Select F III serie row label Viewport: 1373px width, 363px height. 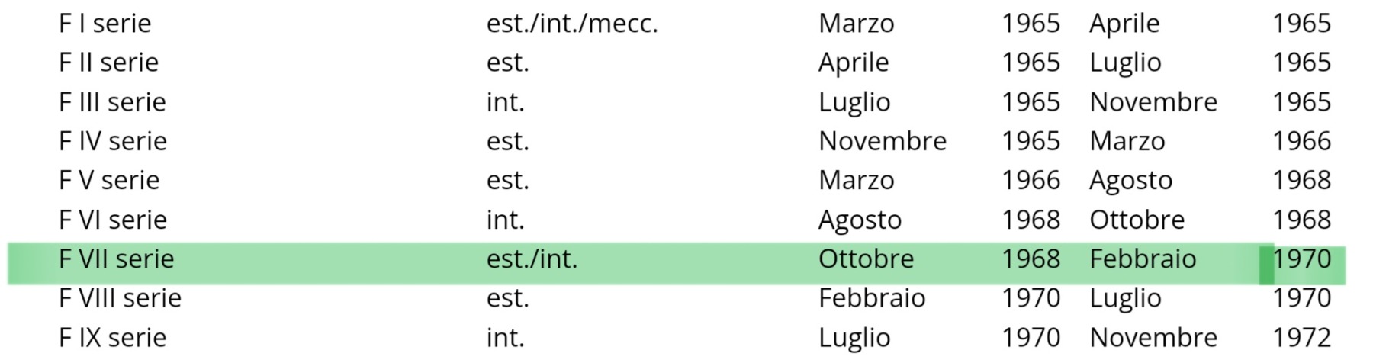click(x=113, y=102)
